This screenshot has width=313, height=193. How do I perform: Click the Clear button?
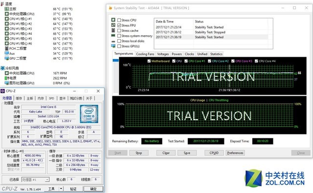tap(166, 153)
